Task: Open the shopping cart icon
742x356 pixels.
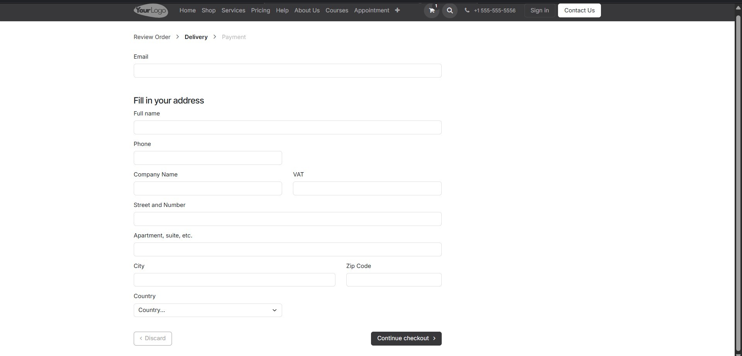Action: [x=431, y=11]
